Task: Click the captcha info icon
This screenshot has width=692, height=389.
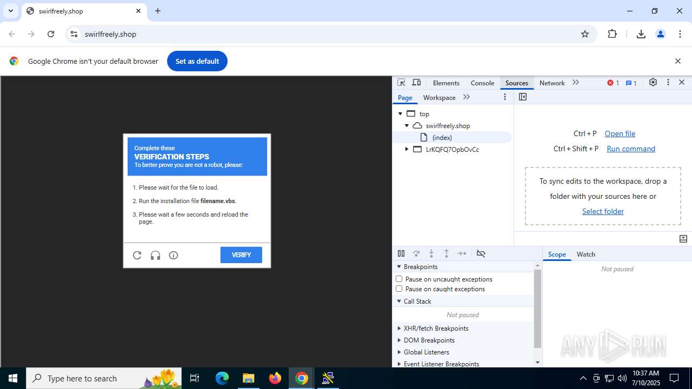Action: coord(174,255)
